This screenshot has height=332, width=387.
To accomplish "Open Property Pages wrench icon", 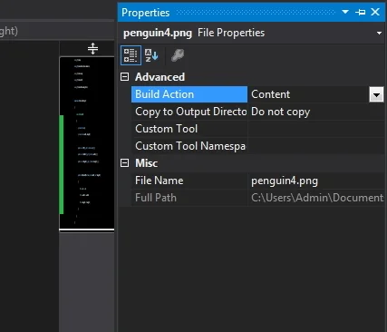I will pos(178,55).
